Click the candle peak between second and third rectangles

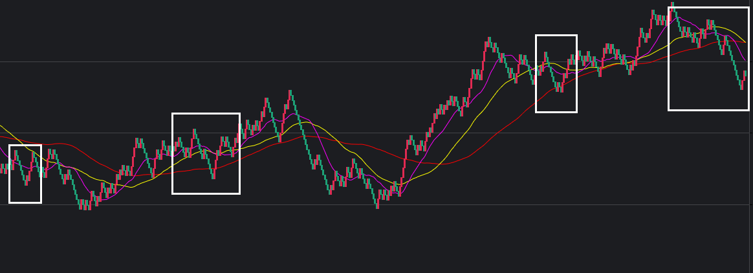290,94
